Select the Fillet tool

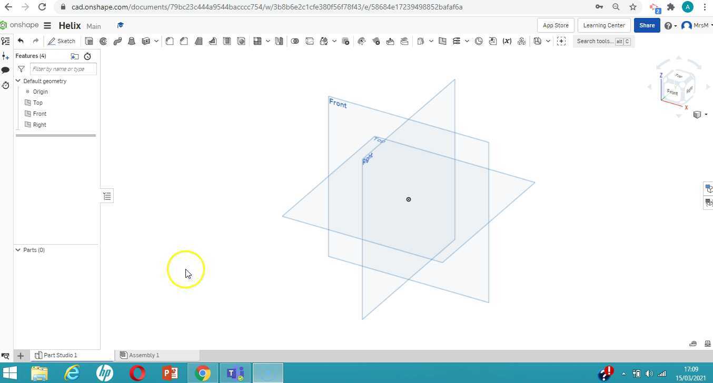(x=170, y=41)
